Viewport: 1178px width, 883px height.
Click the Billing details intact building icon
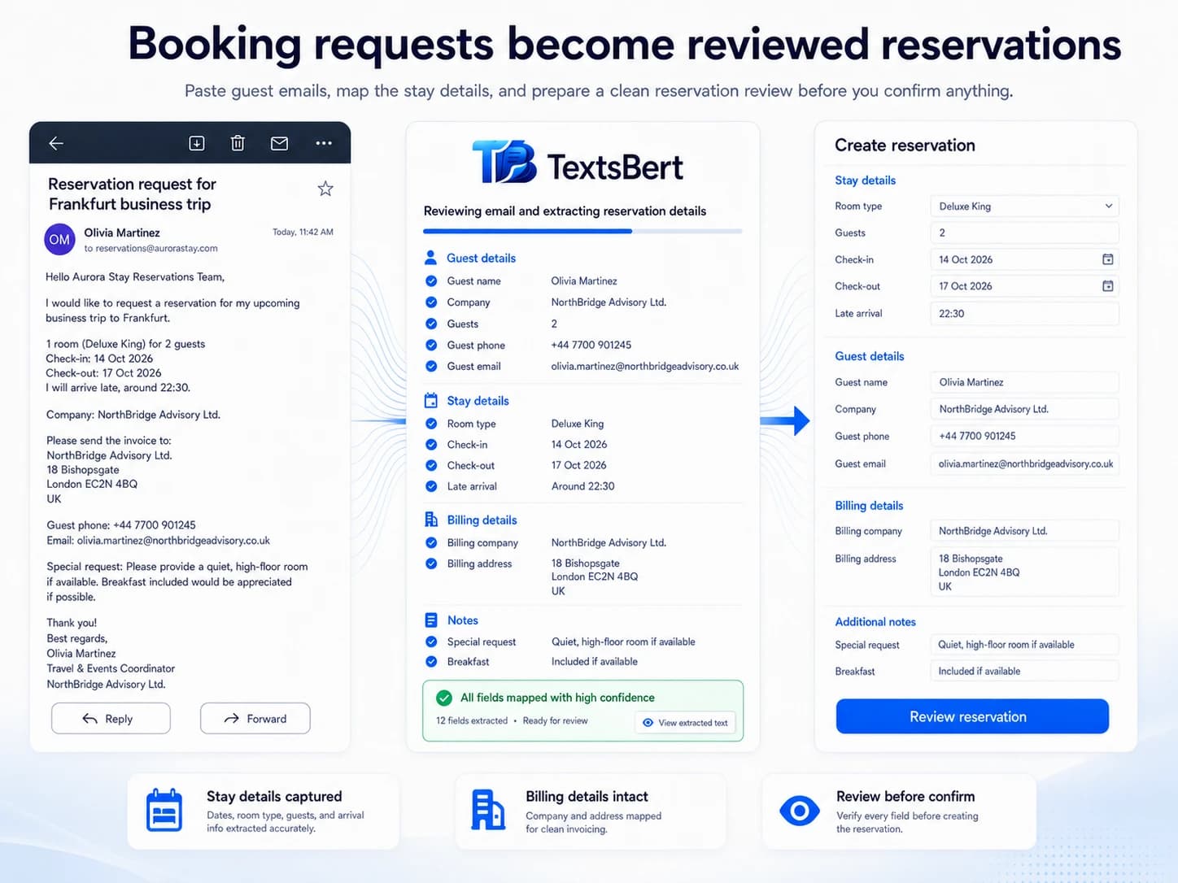pyautogui.click(x=488, y=810)
